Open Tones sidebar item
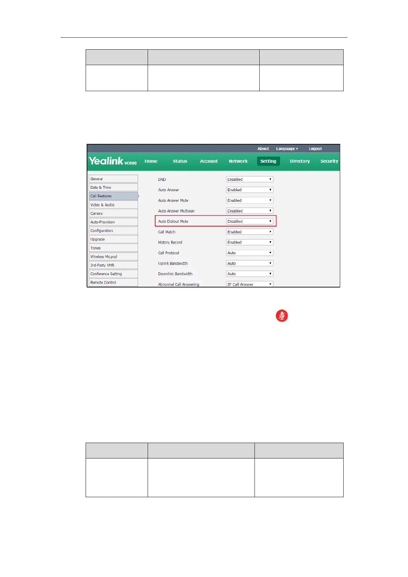 tap(113, 248)
